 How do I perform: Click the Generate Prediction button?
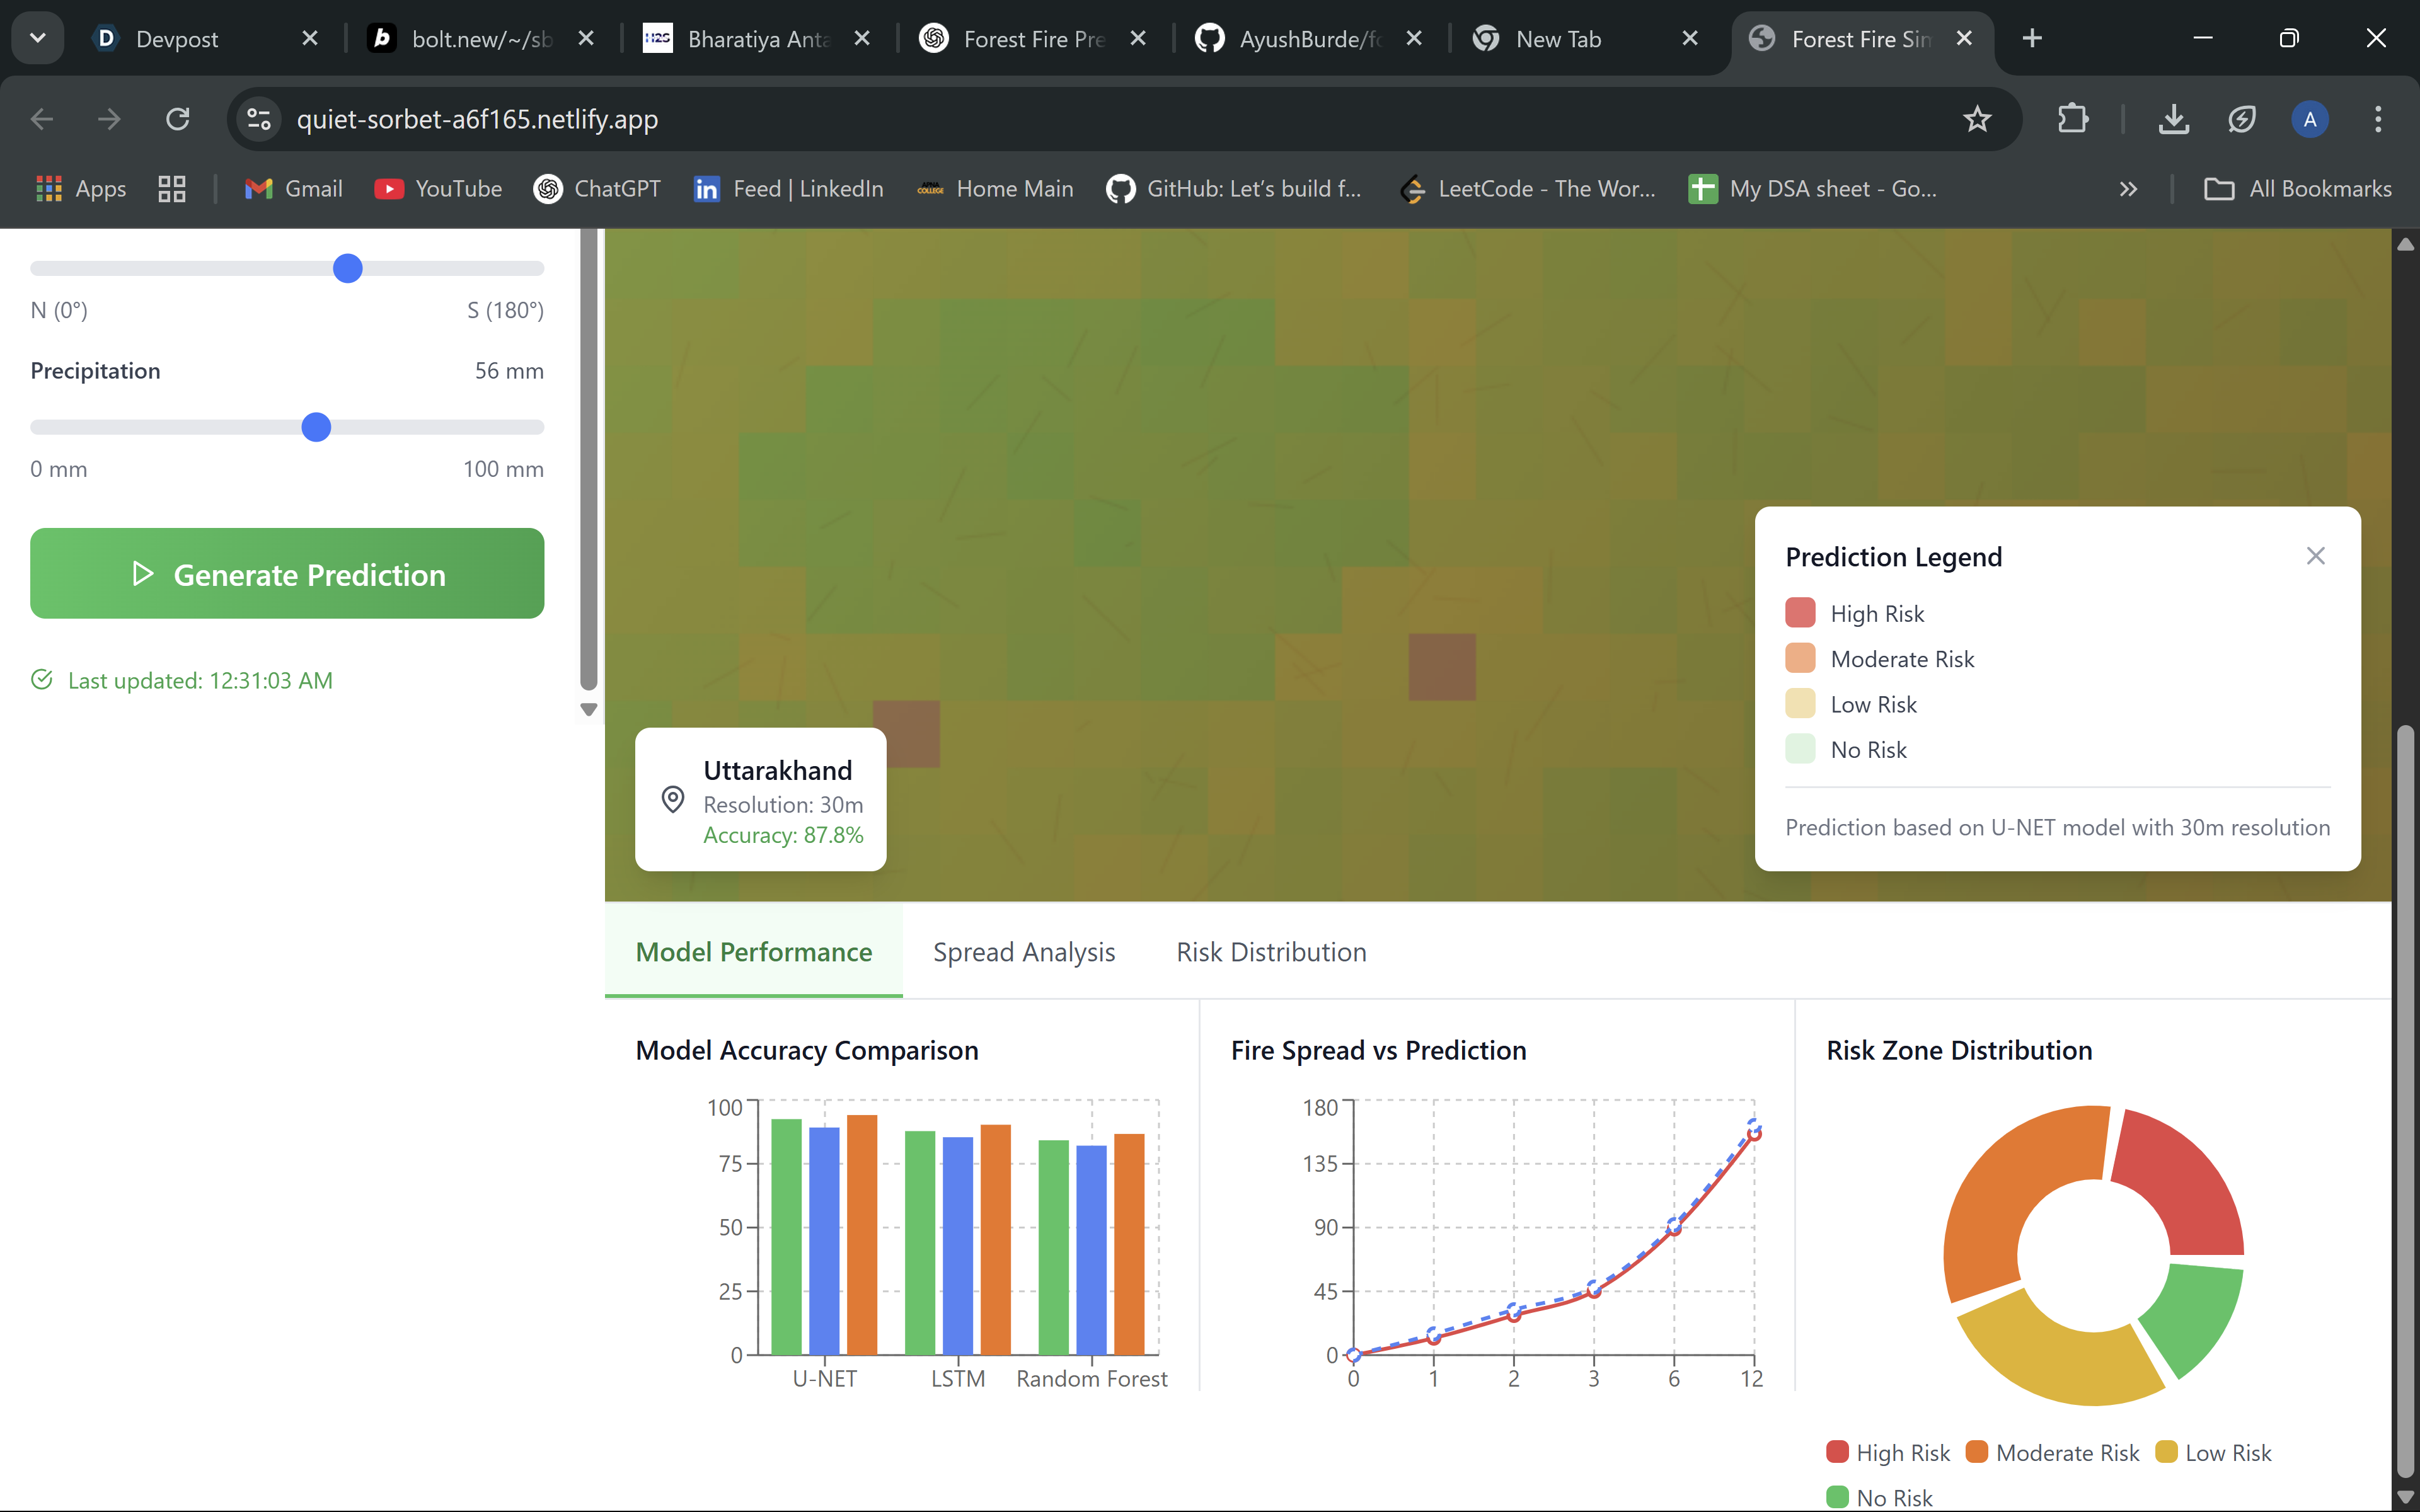[x=287, y=574]
